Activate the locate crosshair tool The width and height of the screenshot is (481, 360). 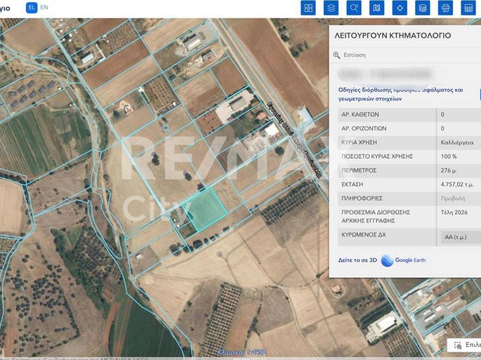400,8
